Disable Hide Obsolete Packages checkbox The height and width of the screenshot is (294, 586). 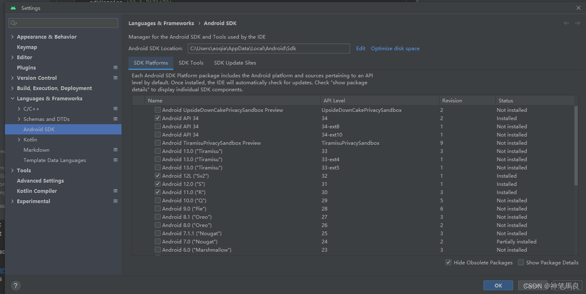tap(448, 262)
